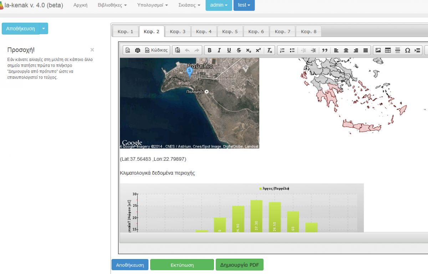Click the Εκτύπωση button

182,265
